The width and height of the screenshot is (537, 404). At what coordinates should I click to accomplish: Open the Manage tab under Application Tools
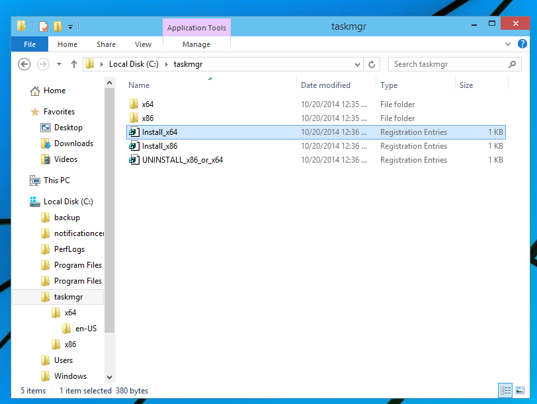click(196, 44)
